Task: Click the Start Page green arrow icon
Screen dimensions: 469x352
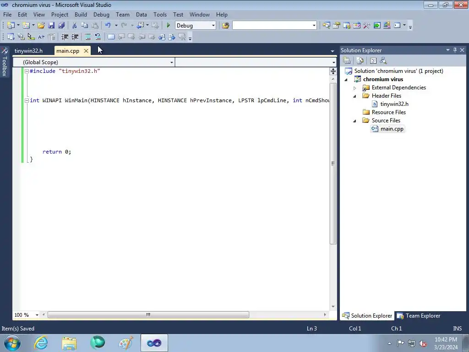Action: click(x=377, y=26)
